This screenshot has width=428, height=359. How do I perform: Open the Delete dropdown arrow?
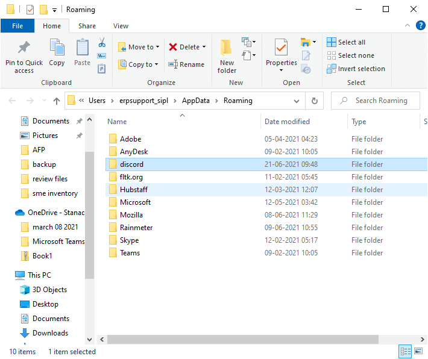[204, 47]
